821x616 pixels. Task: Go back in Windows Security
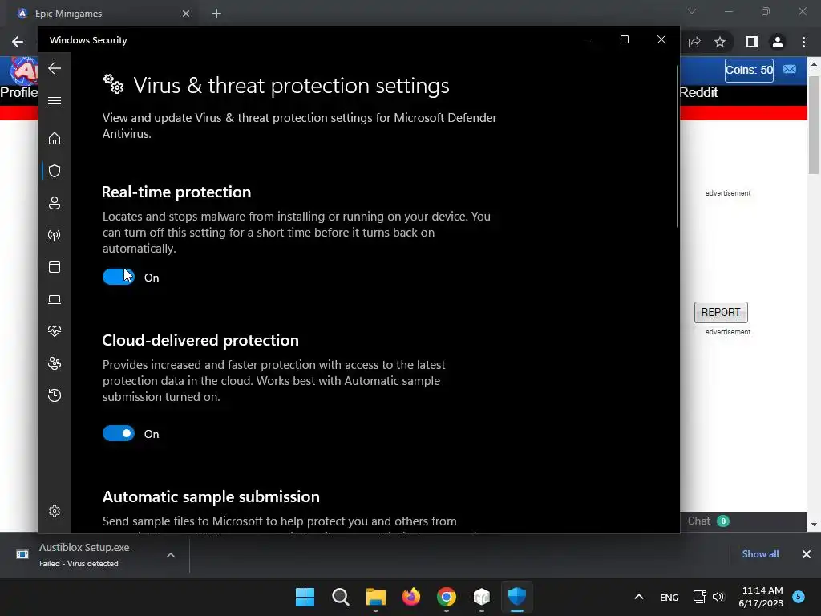tap(55, 68)
